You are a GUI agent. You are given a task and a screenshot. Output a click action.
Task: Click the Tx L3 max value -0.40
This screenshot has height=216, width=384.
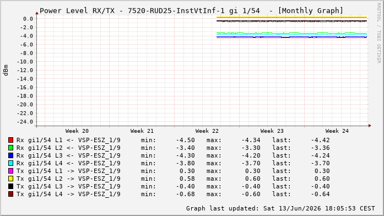[251, 187]
